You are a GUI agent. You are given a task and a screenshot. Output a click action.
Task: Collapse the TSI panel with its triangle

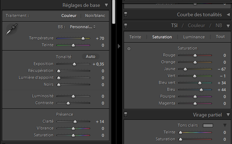[228, 26]
